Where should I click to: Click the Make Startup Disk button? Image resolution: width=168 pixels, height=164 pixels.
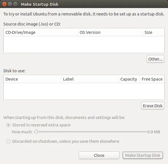click(143, 155)
